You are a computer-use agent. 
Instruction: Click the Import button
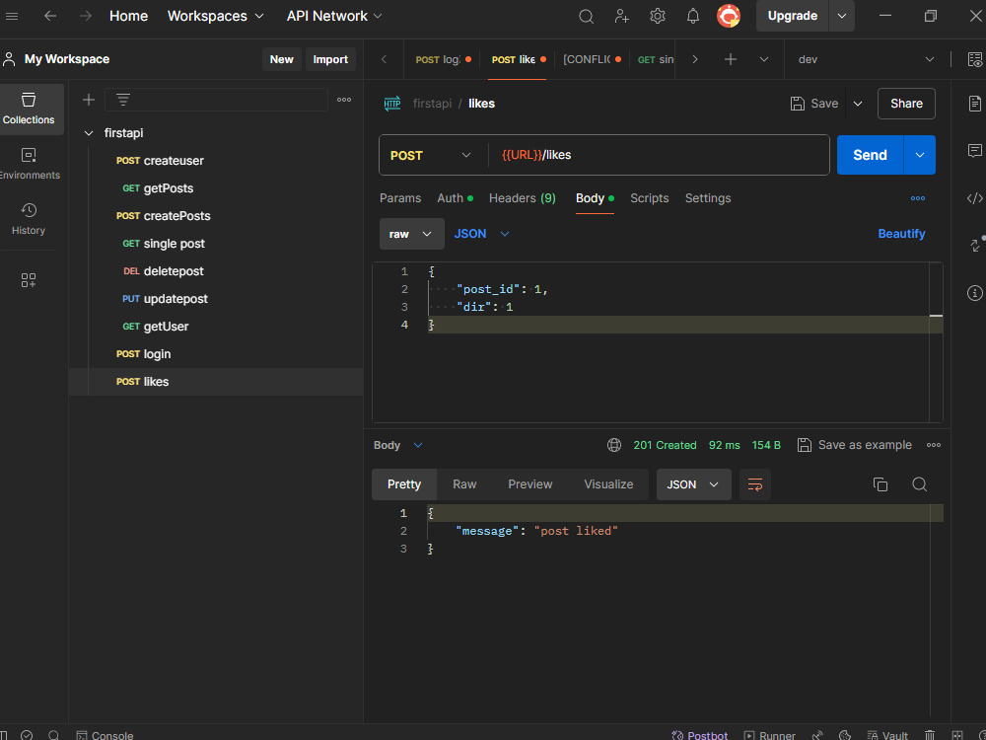330,59
